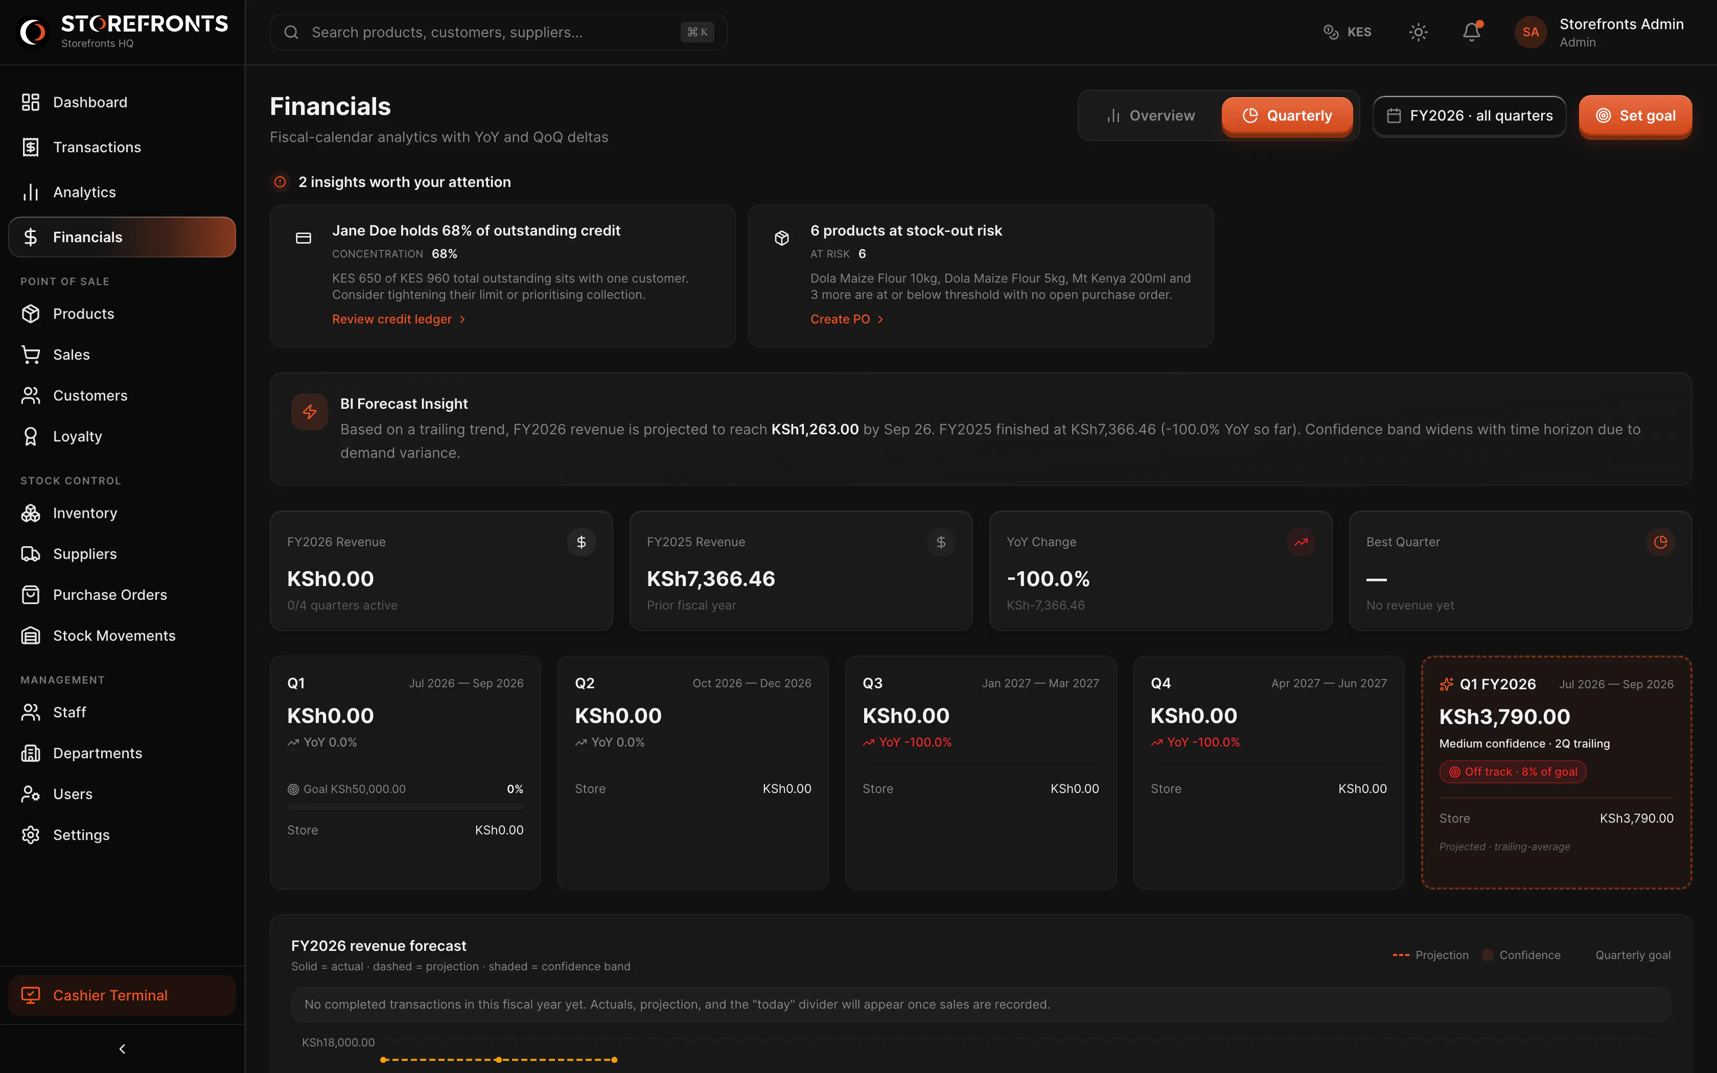
Task: Click the Q1 quarter card title
Action: tap(296, 684)
